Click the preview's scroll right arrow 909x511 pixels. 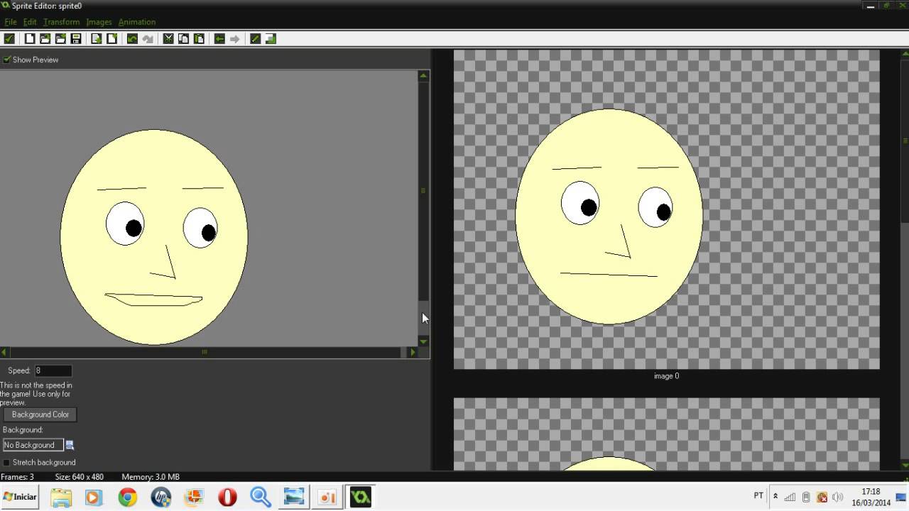[x=413, y=352]
